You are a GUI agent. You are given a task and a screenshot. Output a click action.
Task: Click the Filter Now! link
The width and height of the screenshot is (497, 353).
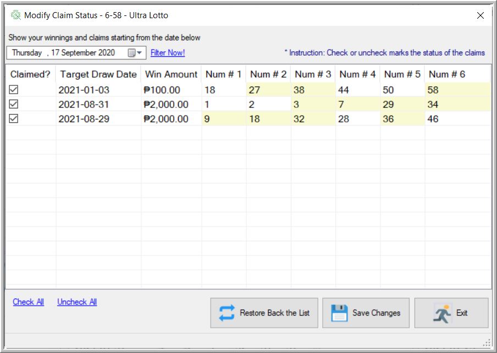point(168,53)
